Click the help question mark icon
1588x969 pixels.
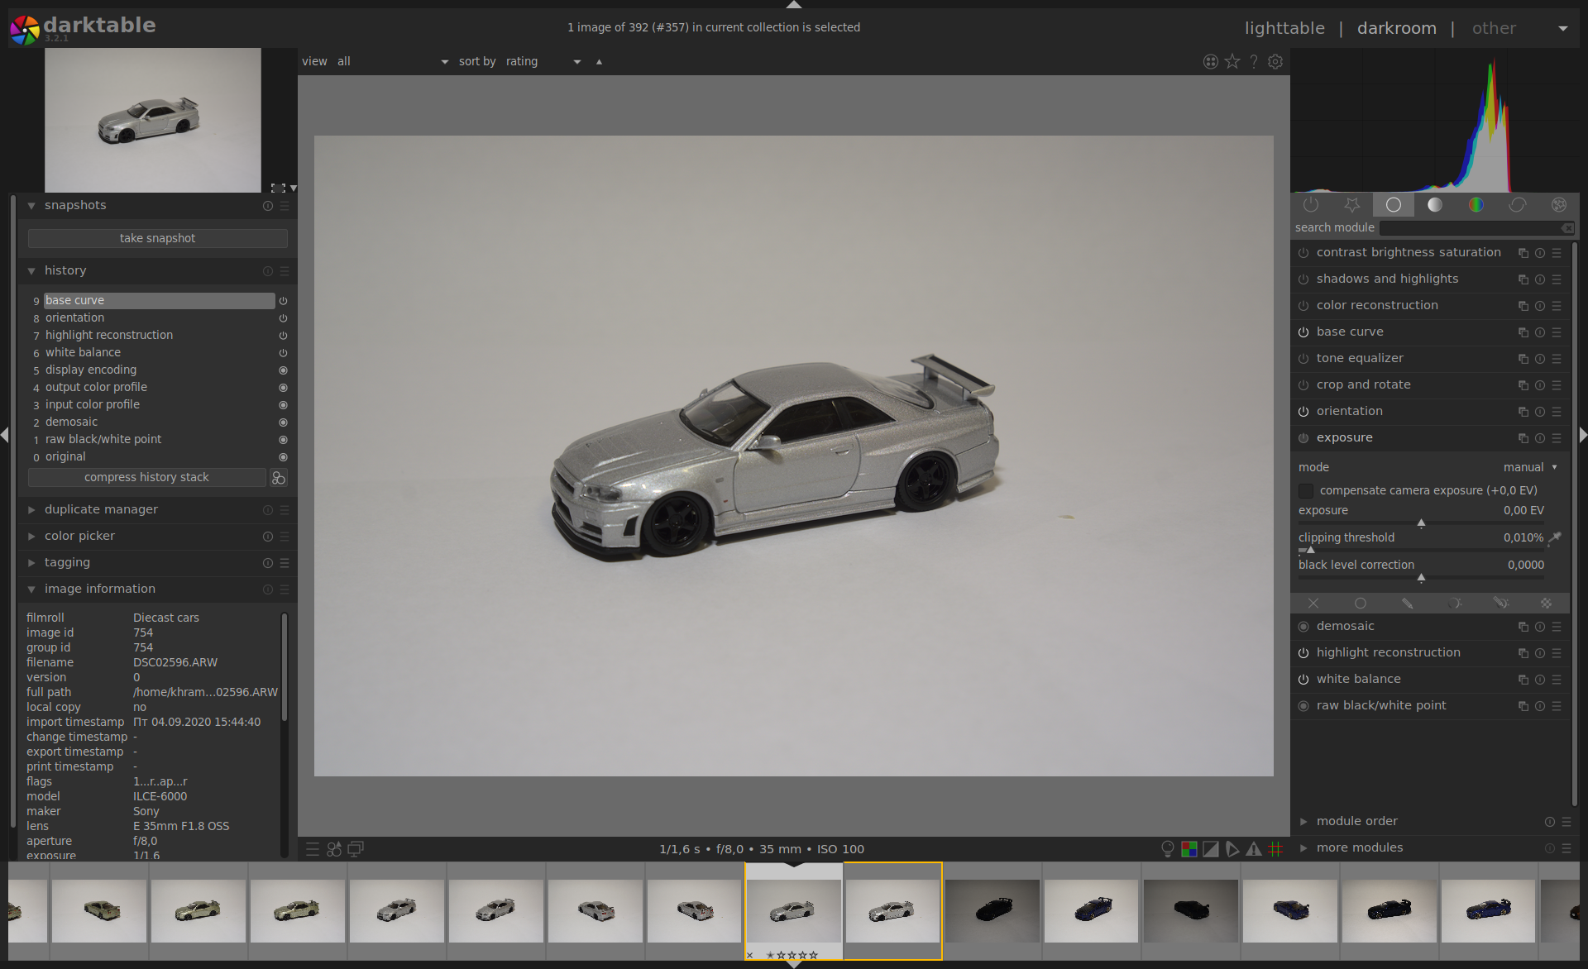click(1254, 62)
